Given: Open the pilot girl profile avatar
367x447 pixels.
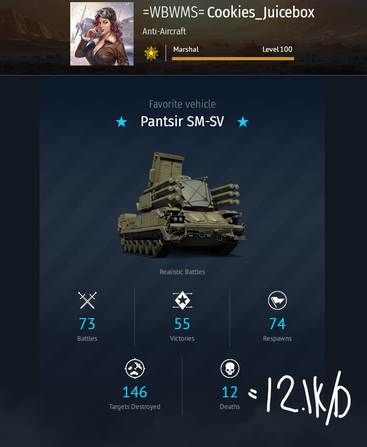Looking at the screenshot, I should (102, 34).
